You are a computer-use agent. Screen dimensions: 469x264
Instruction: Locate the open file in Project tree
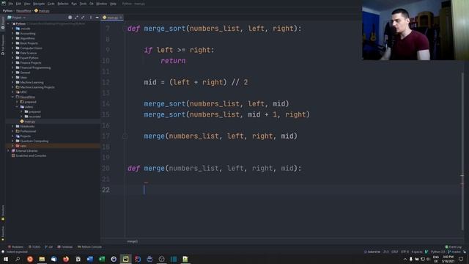click(70, 18)
